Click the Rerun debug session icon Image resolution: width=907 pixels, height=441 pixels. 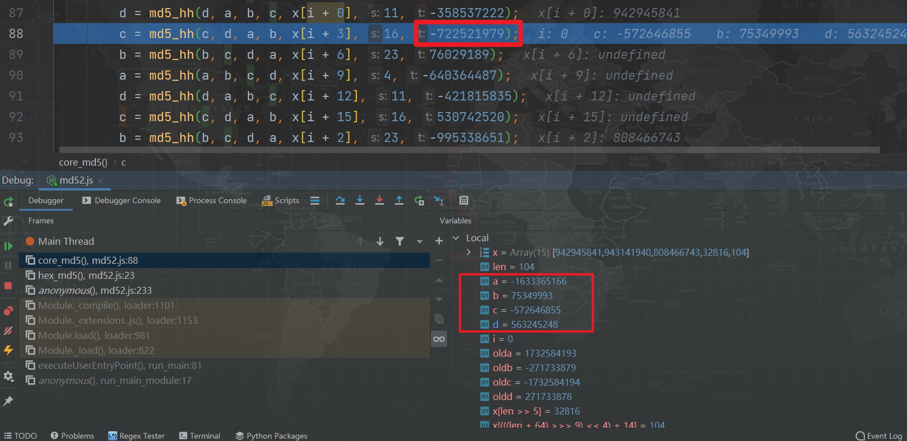(8, 202)
